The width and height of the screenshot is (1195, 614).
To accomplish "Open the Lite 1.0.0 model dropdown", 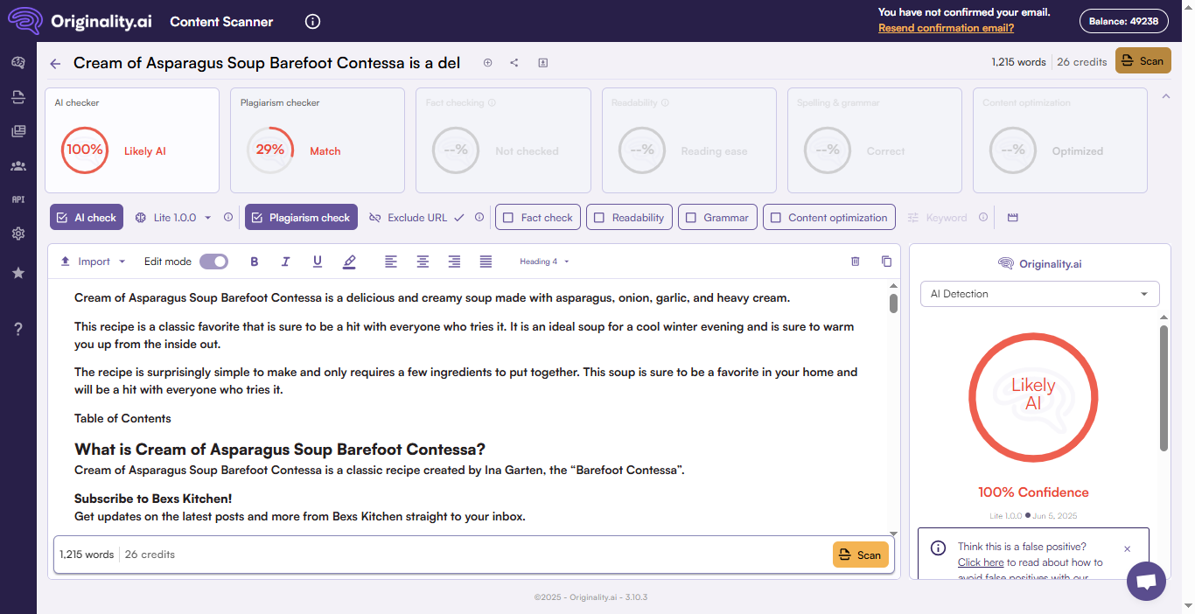I will pyautogui.click(x=174, y=218).
